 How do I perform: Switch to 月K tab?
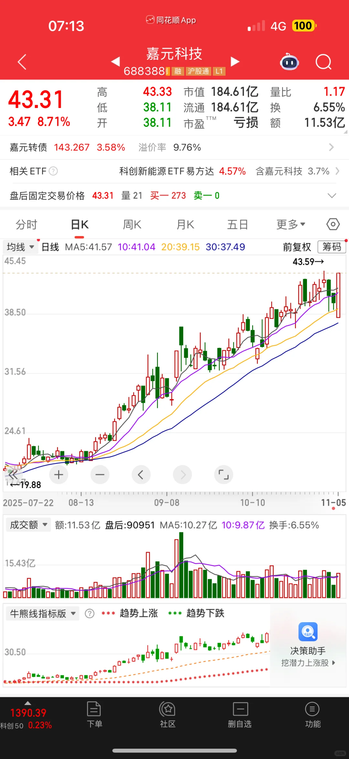pyautogui.click(x=185, y=224)
